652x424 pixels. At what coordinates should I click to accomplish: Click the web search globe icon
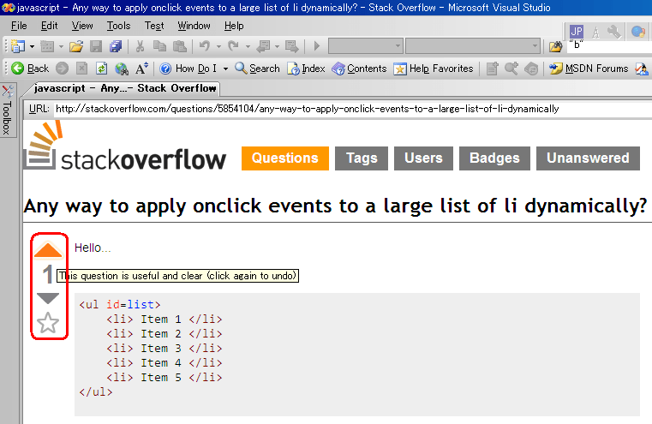(122, 69)
